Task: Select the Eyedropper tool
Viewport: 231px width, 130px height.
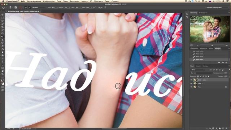Action: point(3,30)
